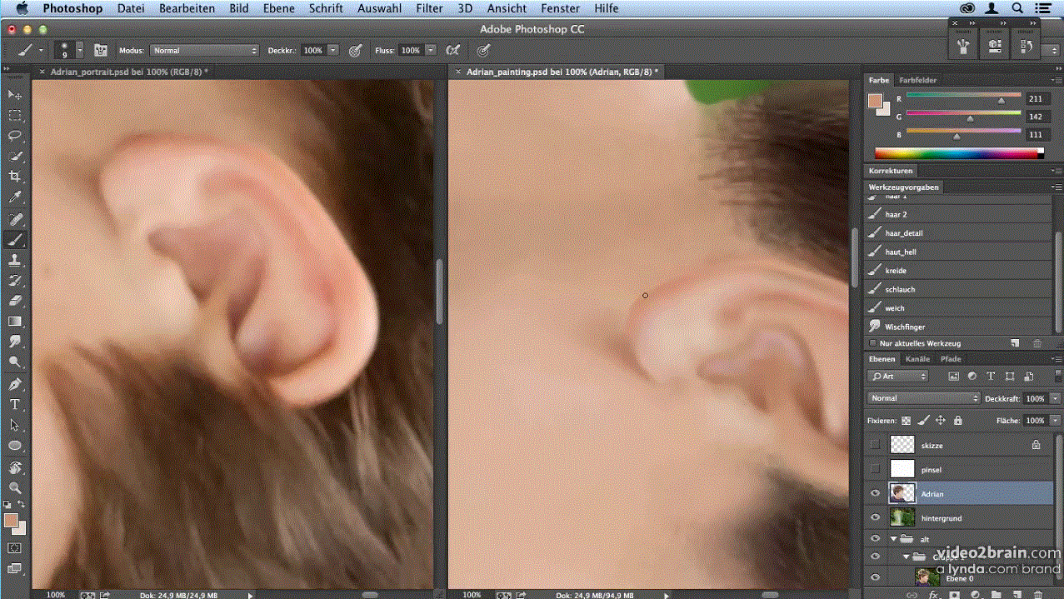Select the Wischfinger tool preset

905,327
